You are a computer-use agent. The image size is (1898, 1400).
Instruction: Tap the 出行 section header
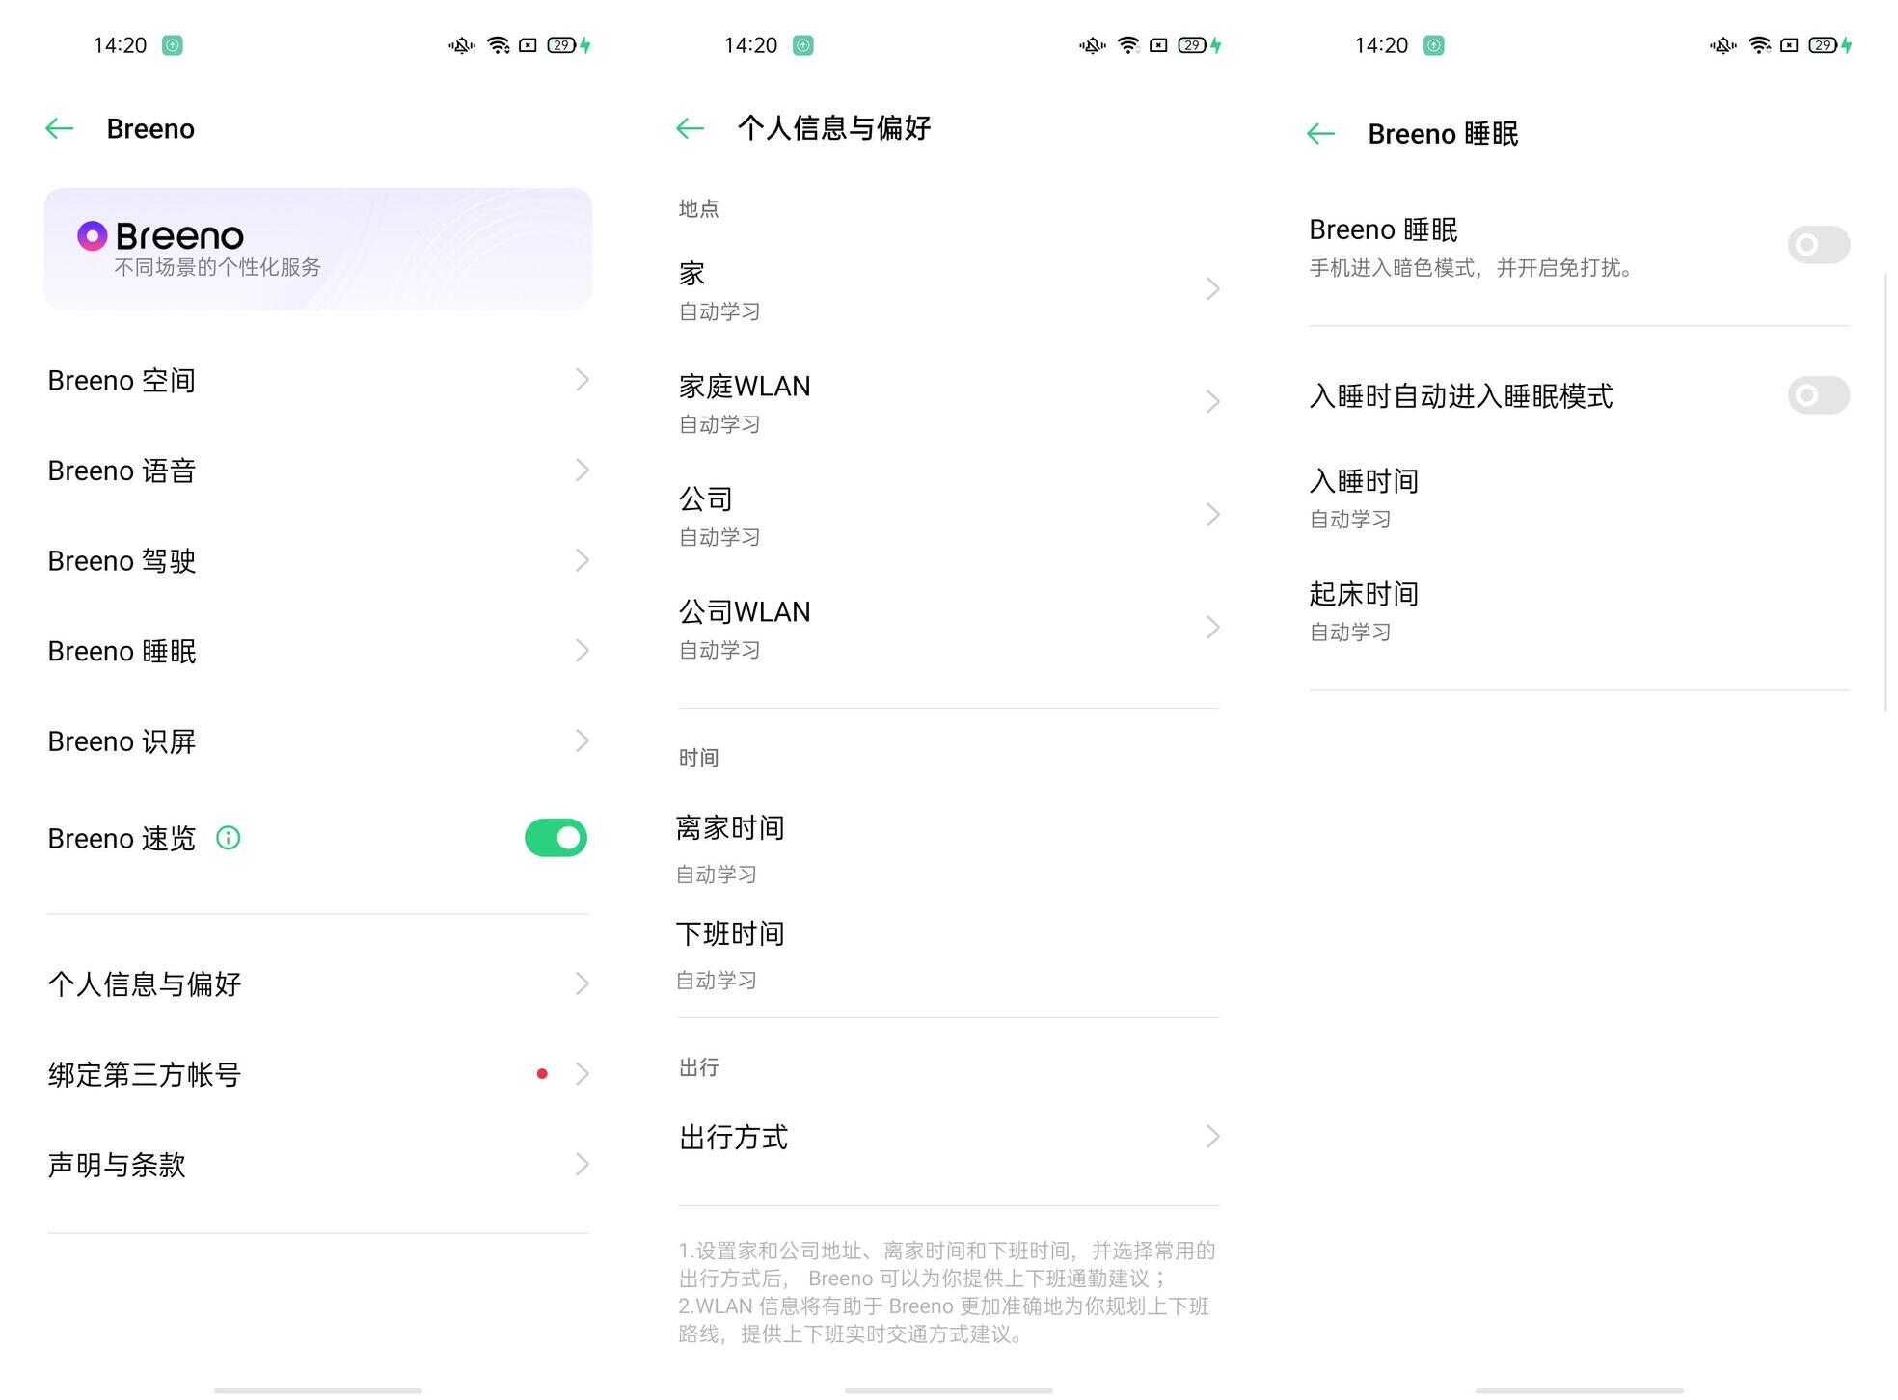click(698, 1067)
